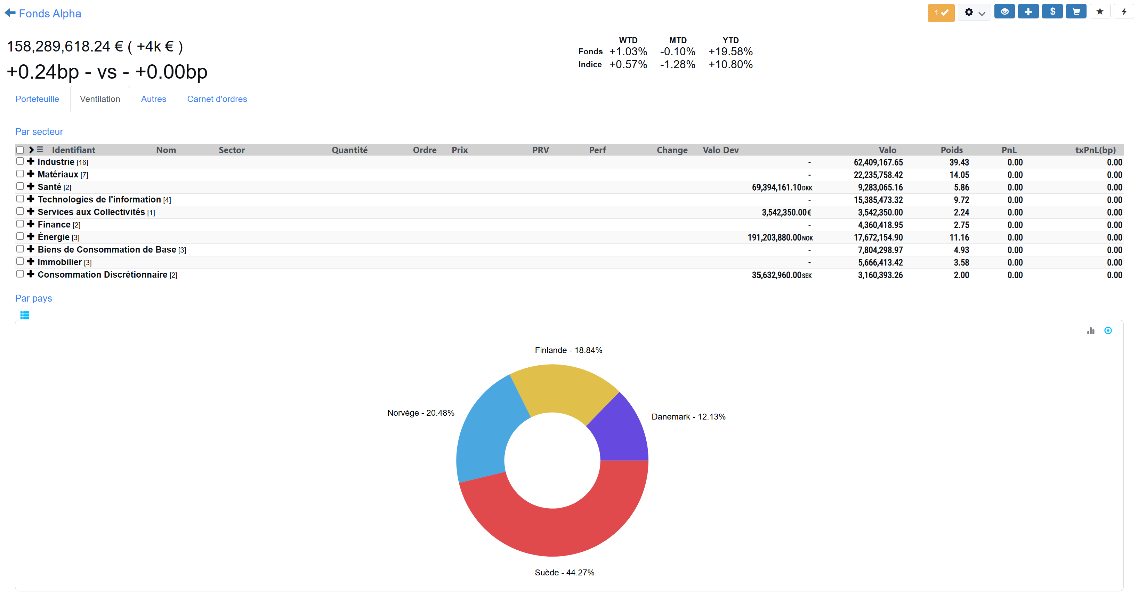The height and width of the screenshot is (598, 1138).
Task: Click the lightning bolt icon
Action: point(1123,12)
